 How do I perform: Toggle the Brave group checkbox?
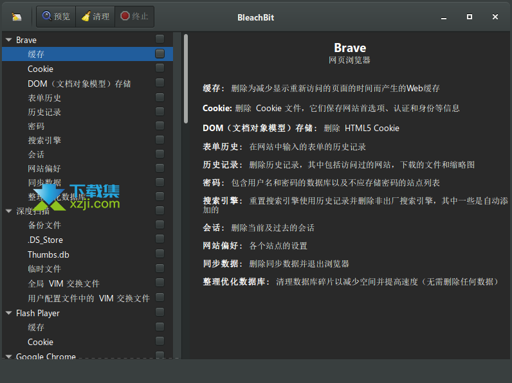160,39
